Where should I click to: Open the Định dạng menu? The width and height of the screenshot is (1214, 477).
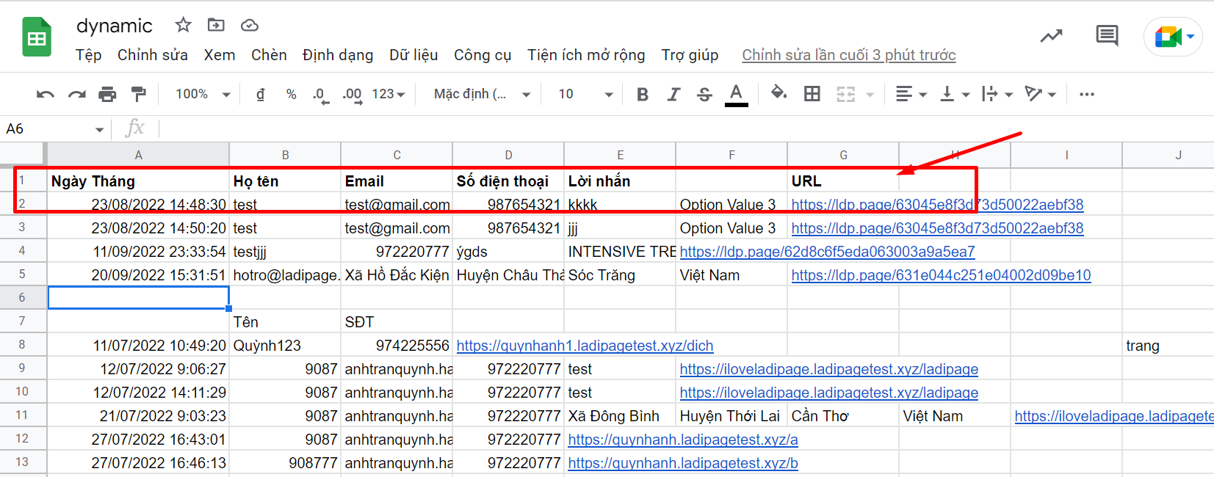click(337, 55)
